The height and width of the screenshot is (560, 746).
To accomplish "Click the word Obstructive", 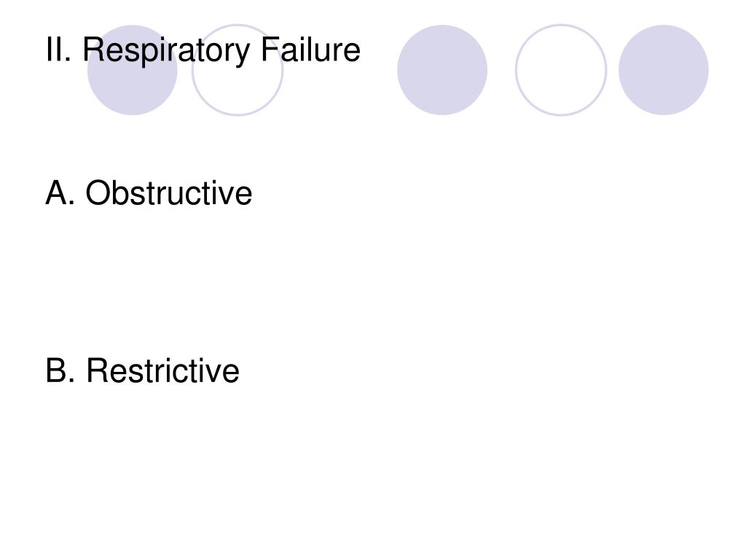I will coord(169,192).
